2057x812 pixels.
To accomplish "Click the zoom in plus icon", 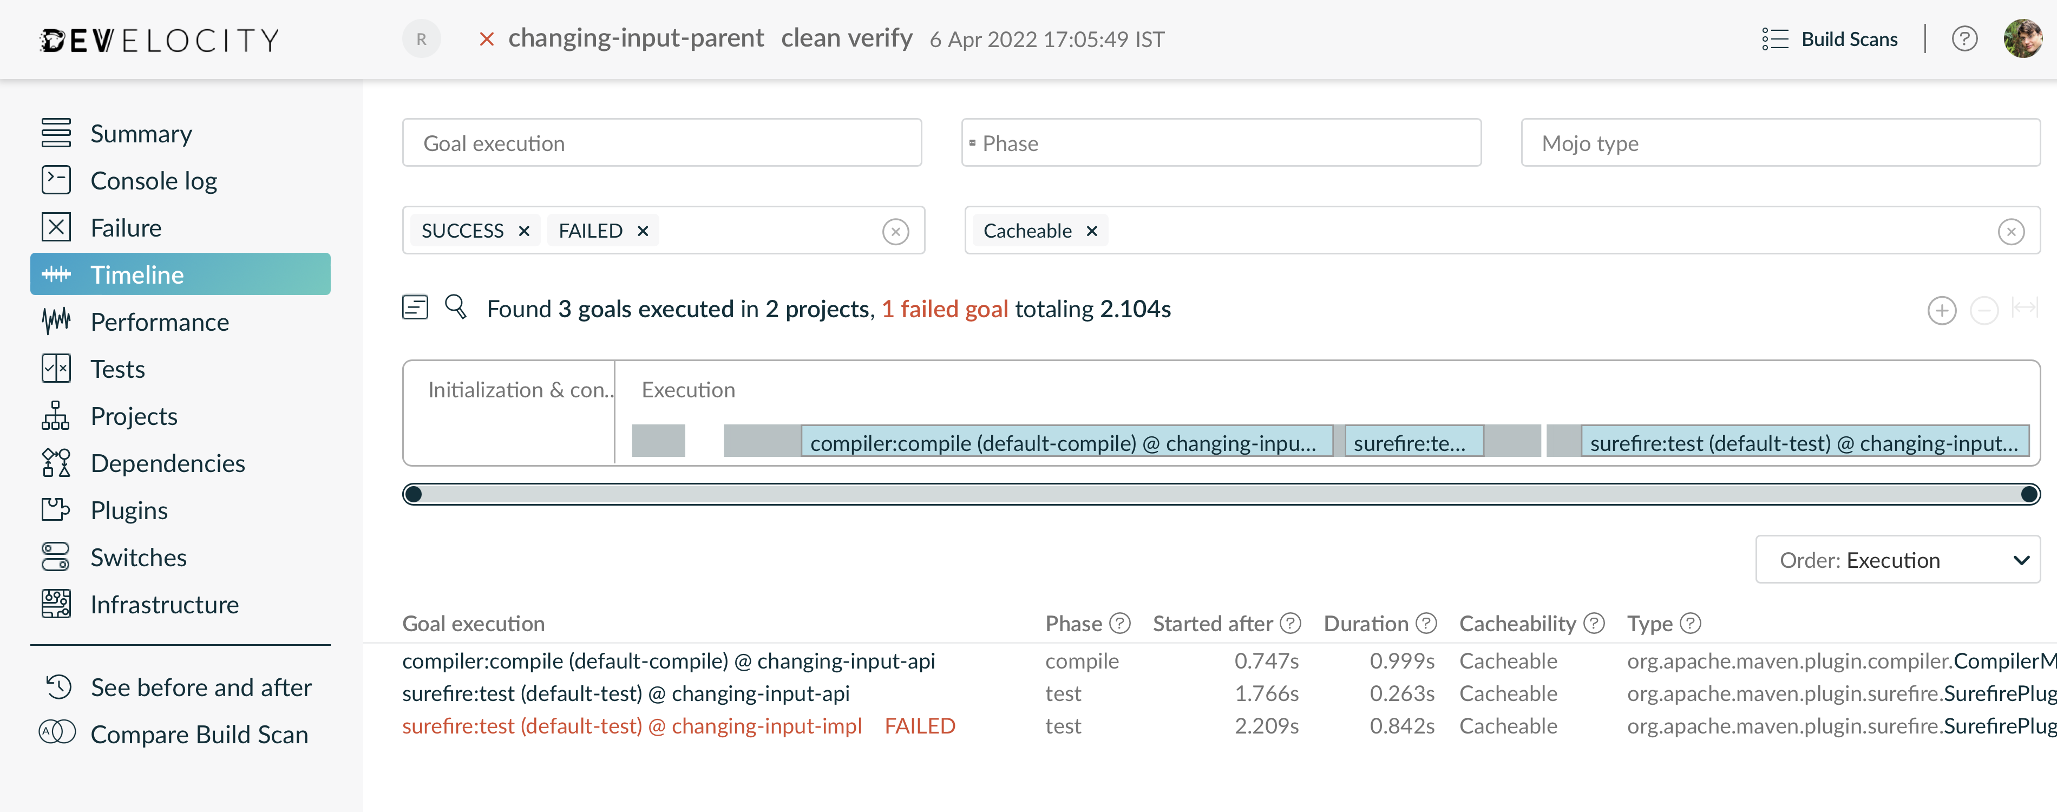I will click(x=1941, y=310).
